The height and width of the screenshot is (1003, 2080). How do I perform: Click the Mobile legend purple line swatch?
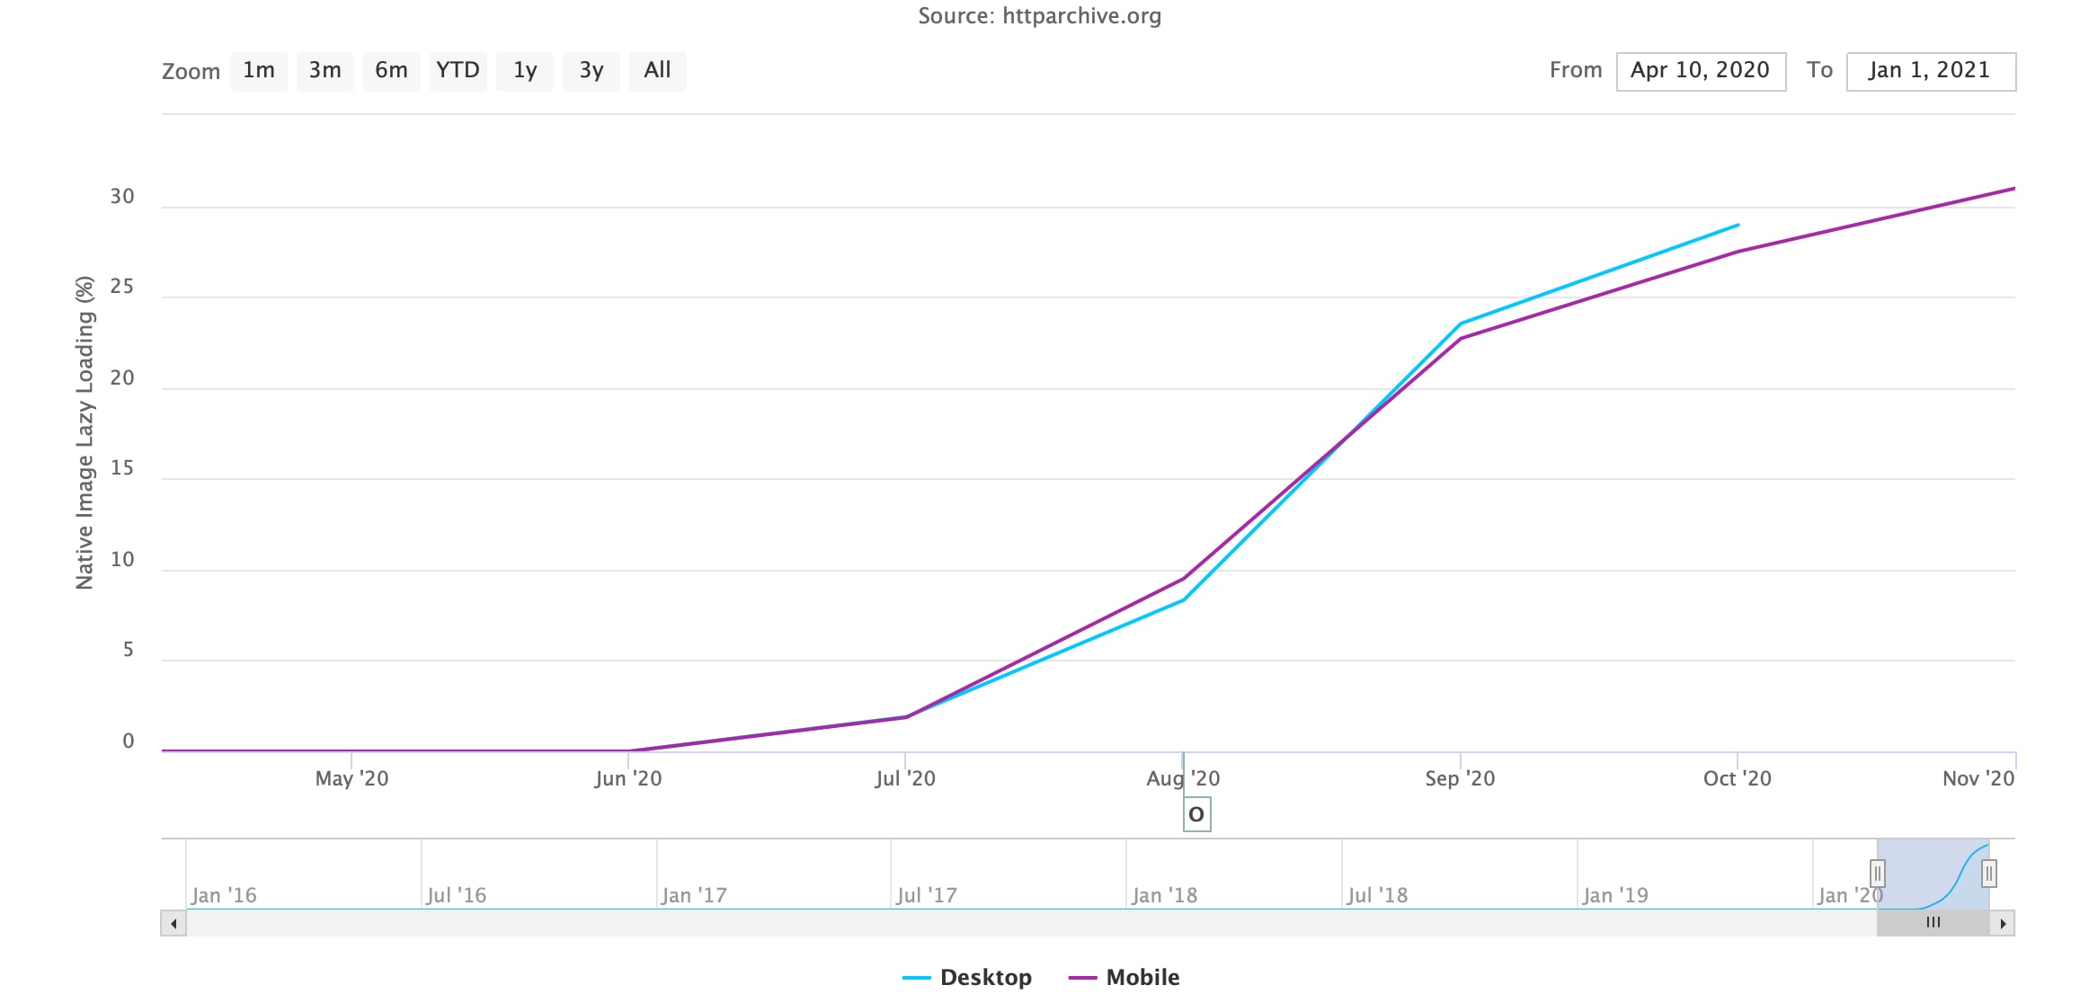[x=1082, y=978]
